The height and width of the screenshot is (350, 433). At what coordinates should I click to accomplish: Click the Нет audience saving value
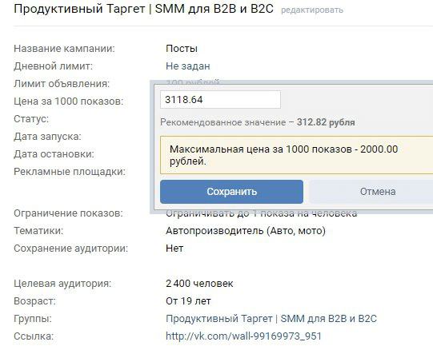point(174,249)
